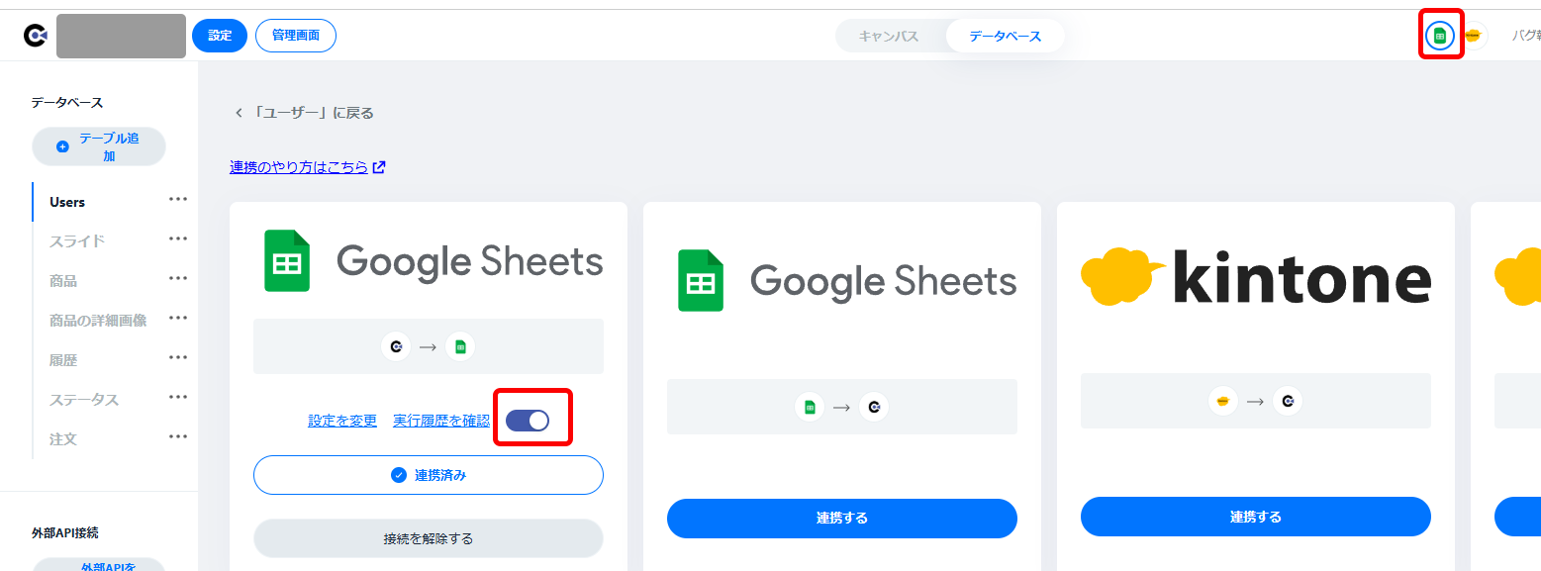Click the checkmark icon in 連携済み
The width and height of the screenshot is (1541, 571).
[x=399, y=475]
